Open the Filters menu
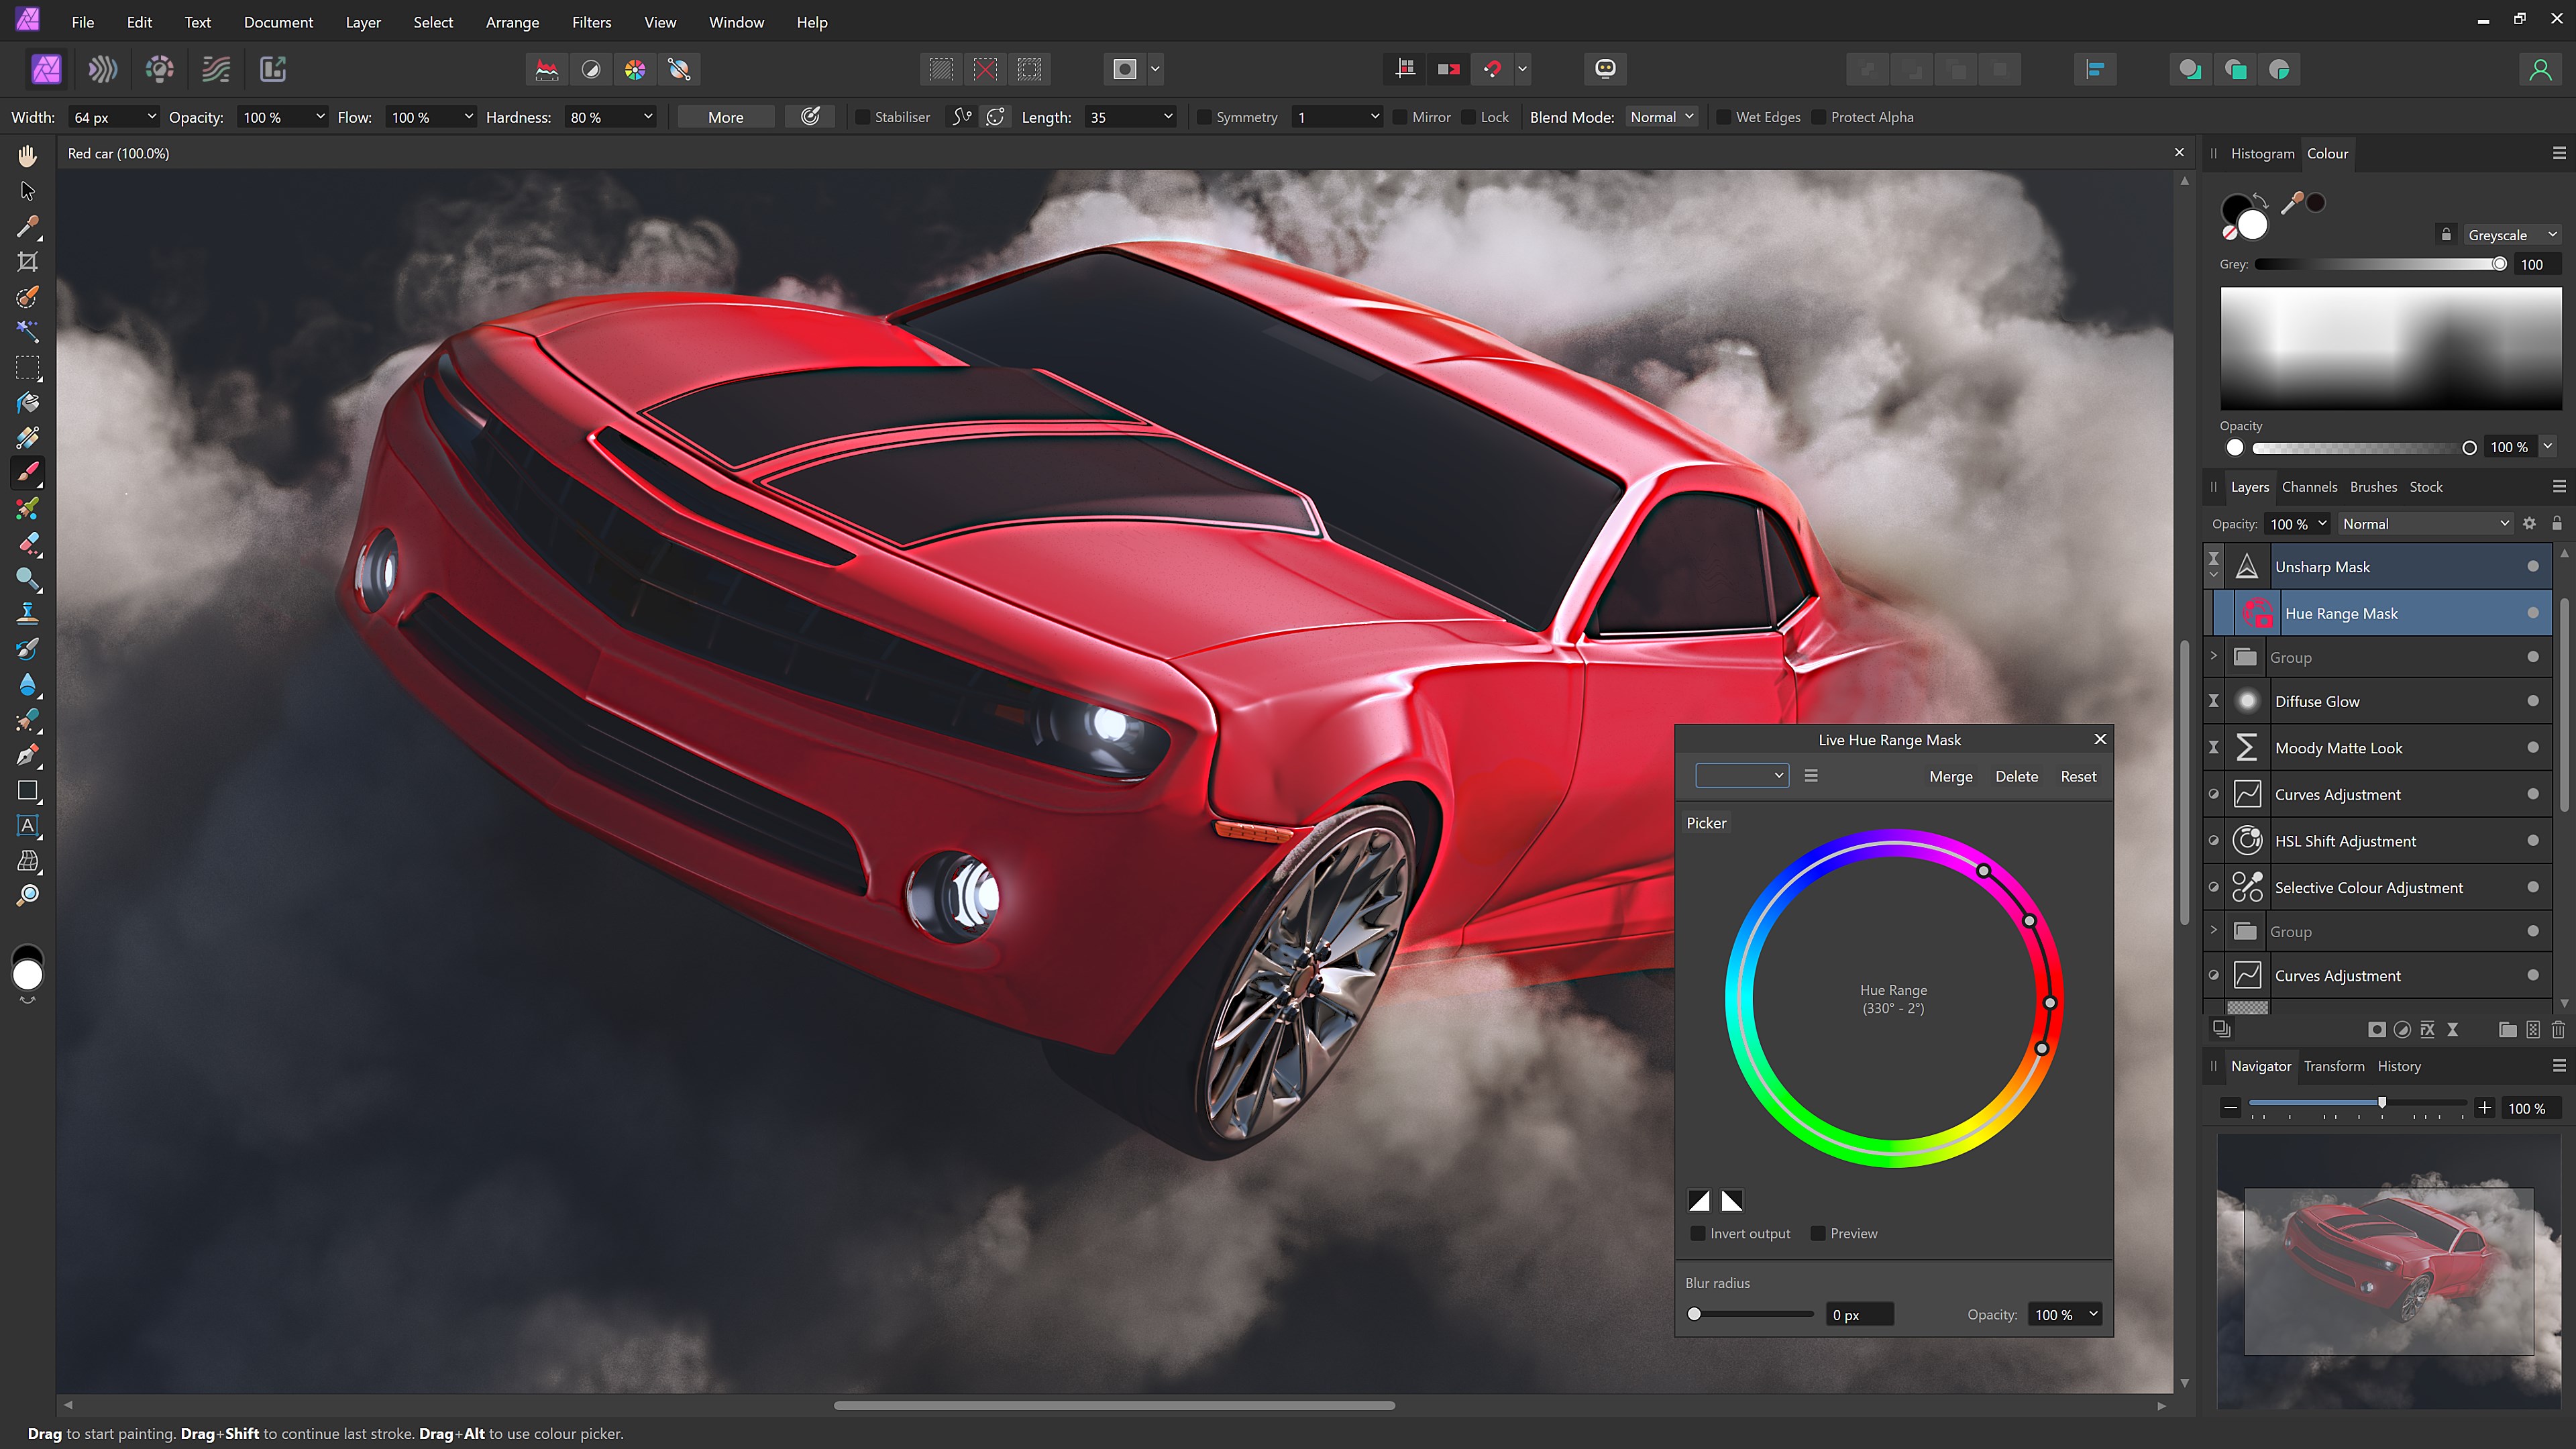Viewport: 2576px width, 1449px height. [x=591, y=22]
